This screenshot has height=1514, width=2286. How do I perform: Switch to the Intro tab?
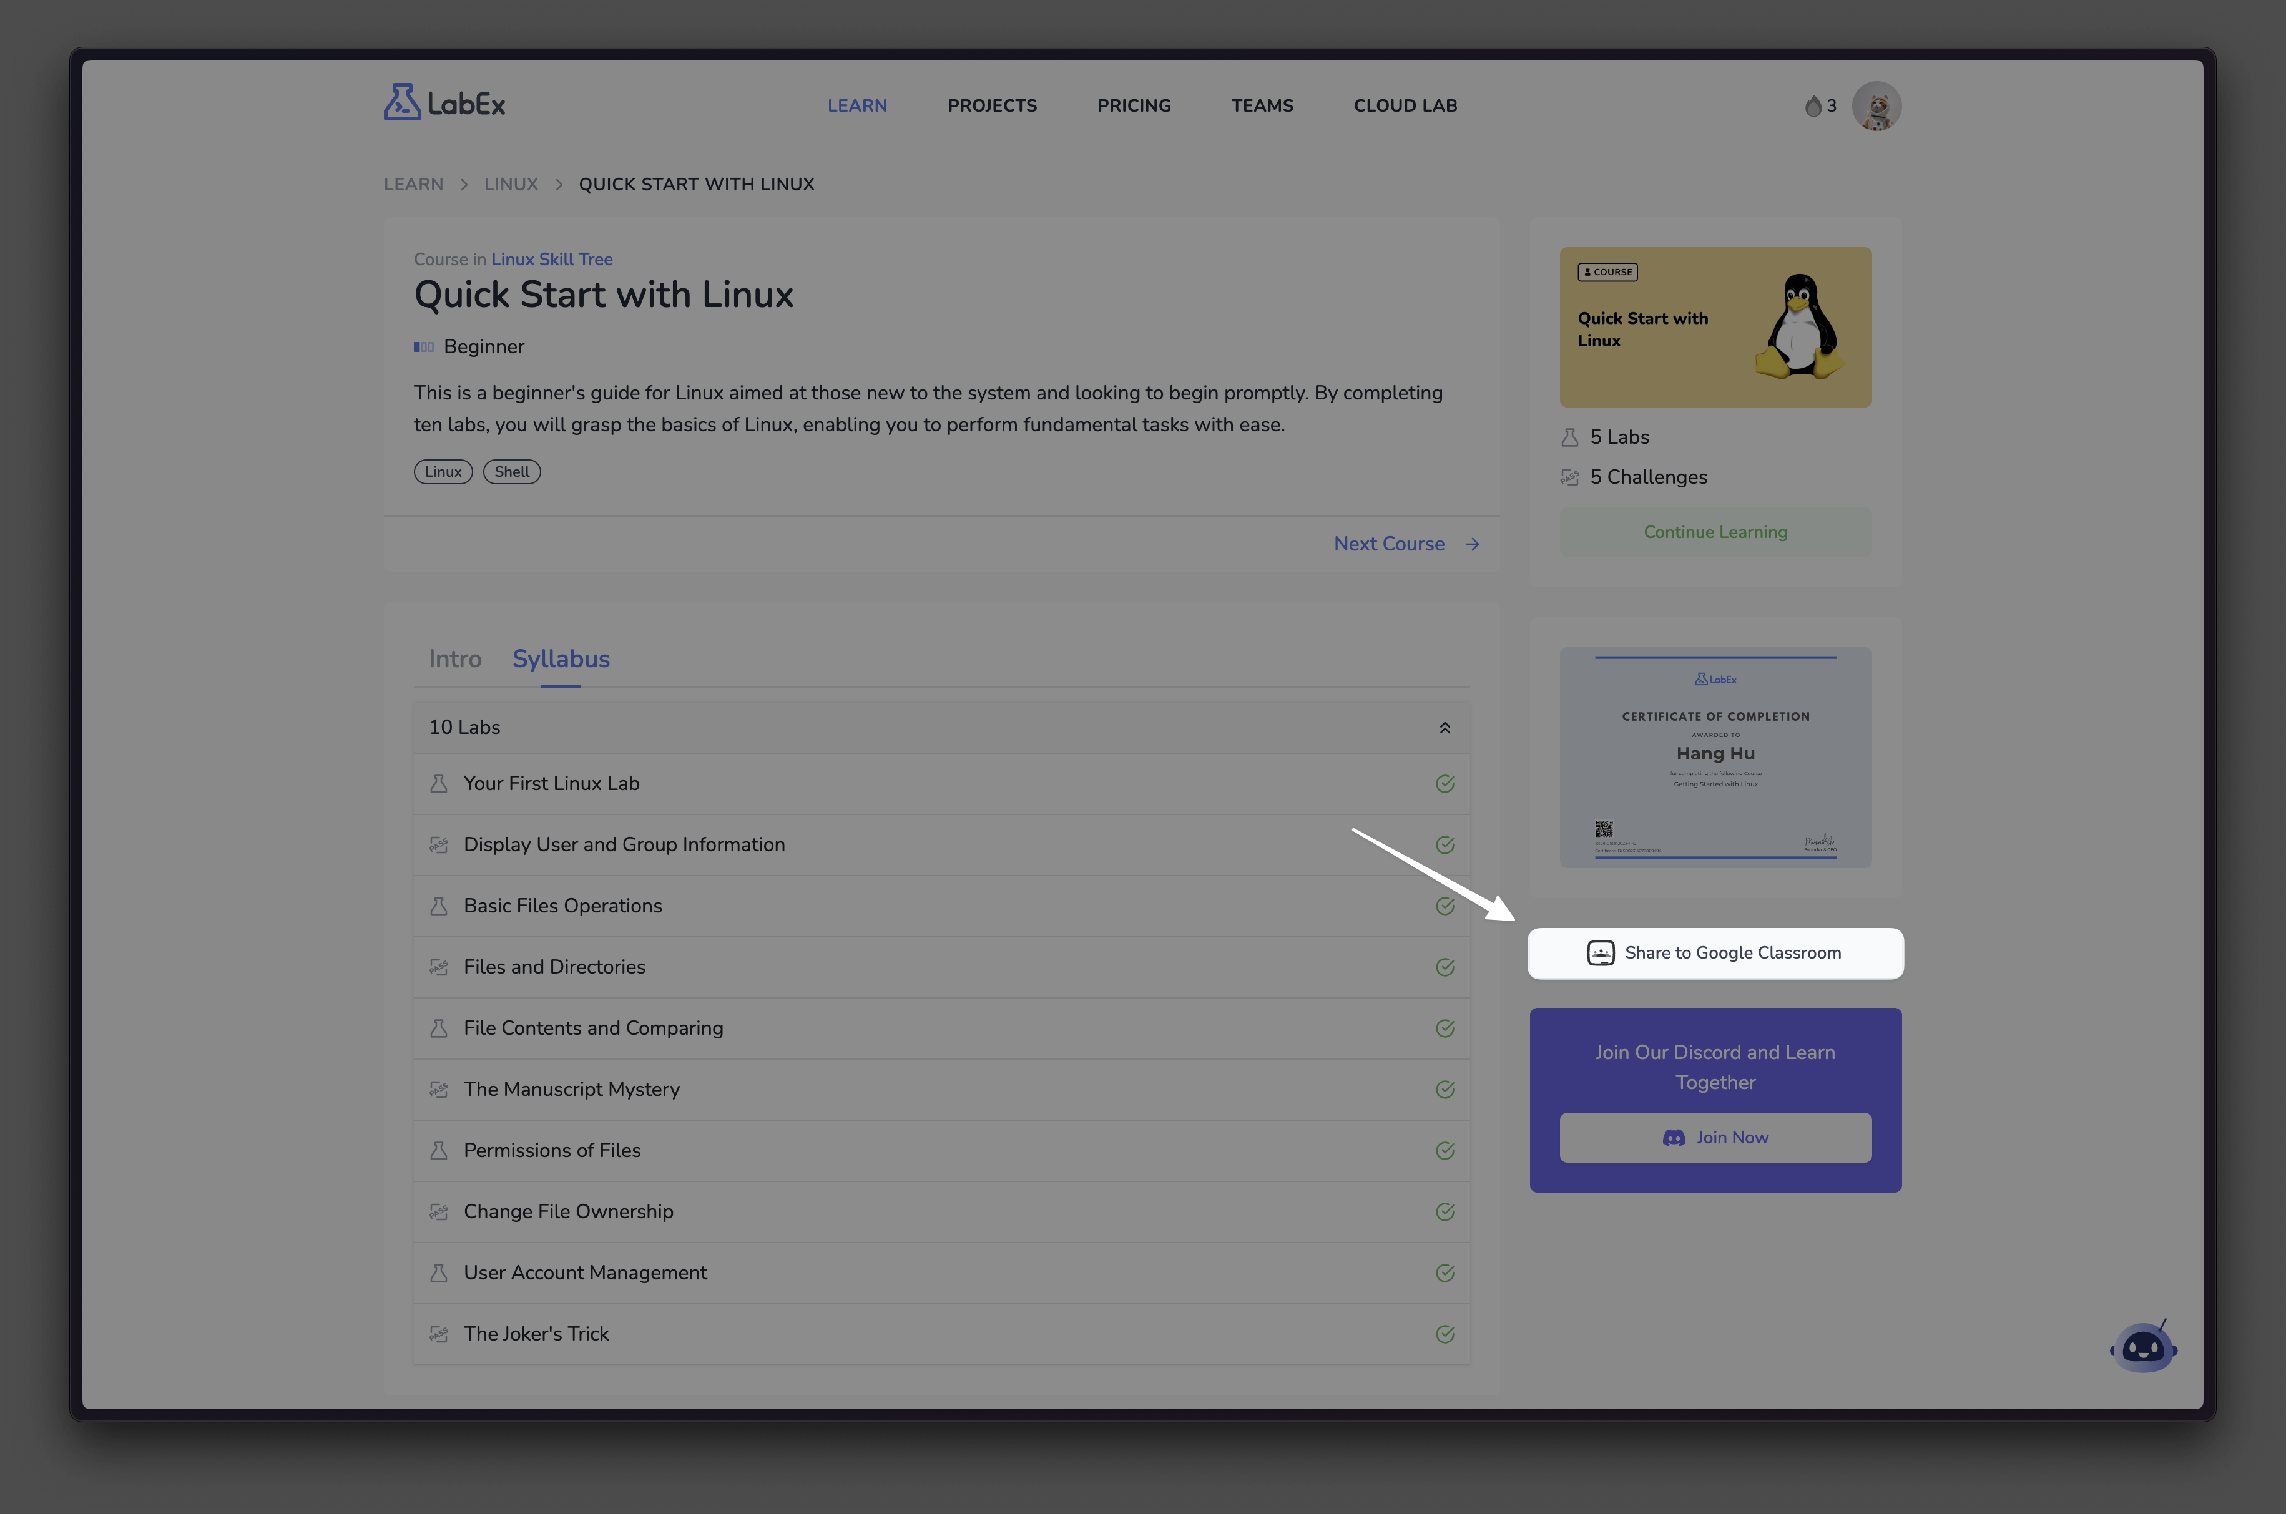point(455,658)
